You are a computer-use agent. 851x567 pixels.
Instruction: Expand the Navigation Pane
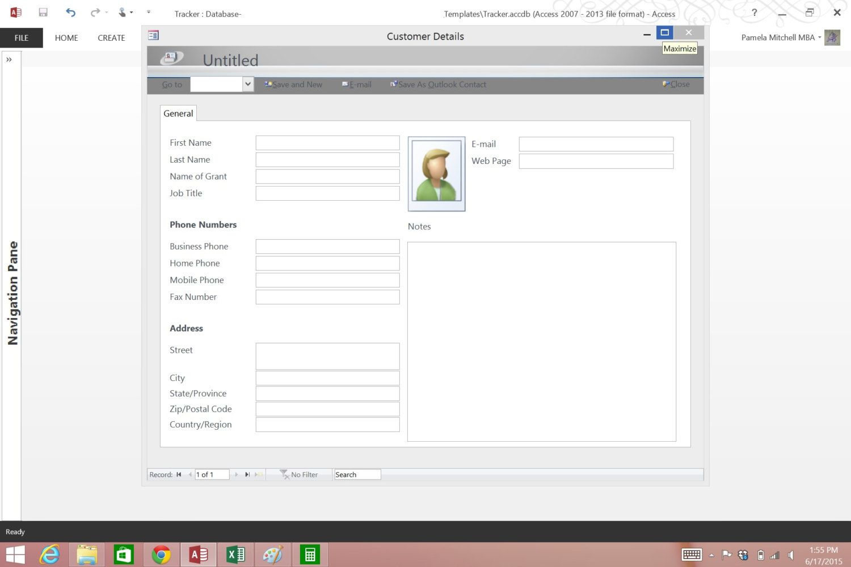(x=10, y=60)
